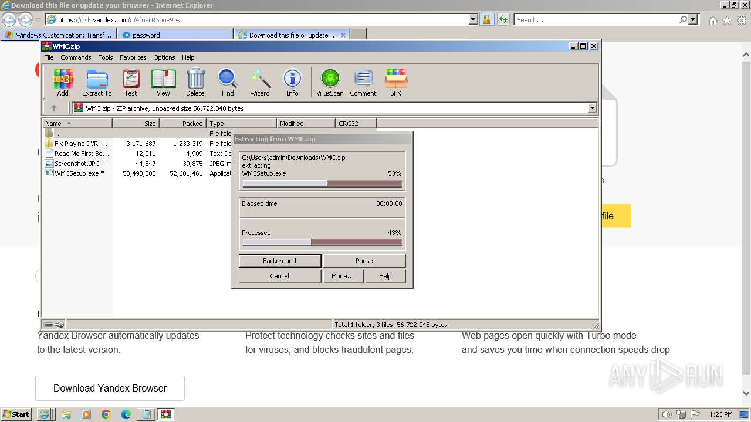Click the Background button in extraction dialog
This screenshot has width=751, height=422.
[279, 261]
